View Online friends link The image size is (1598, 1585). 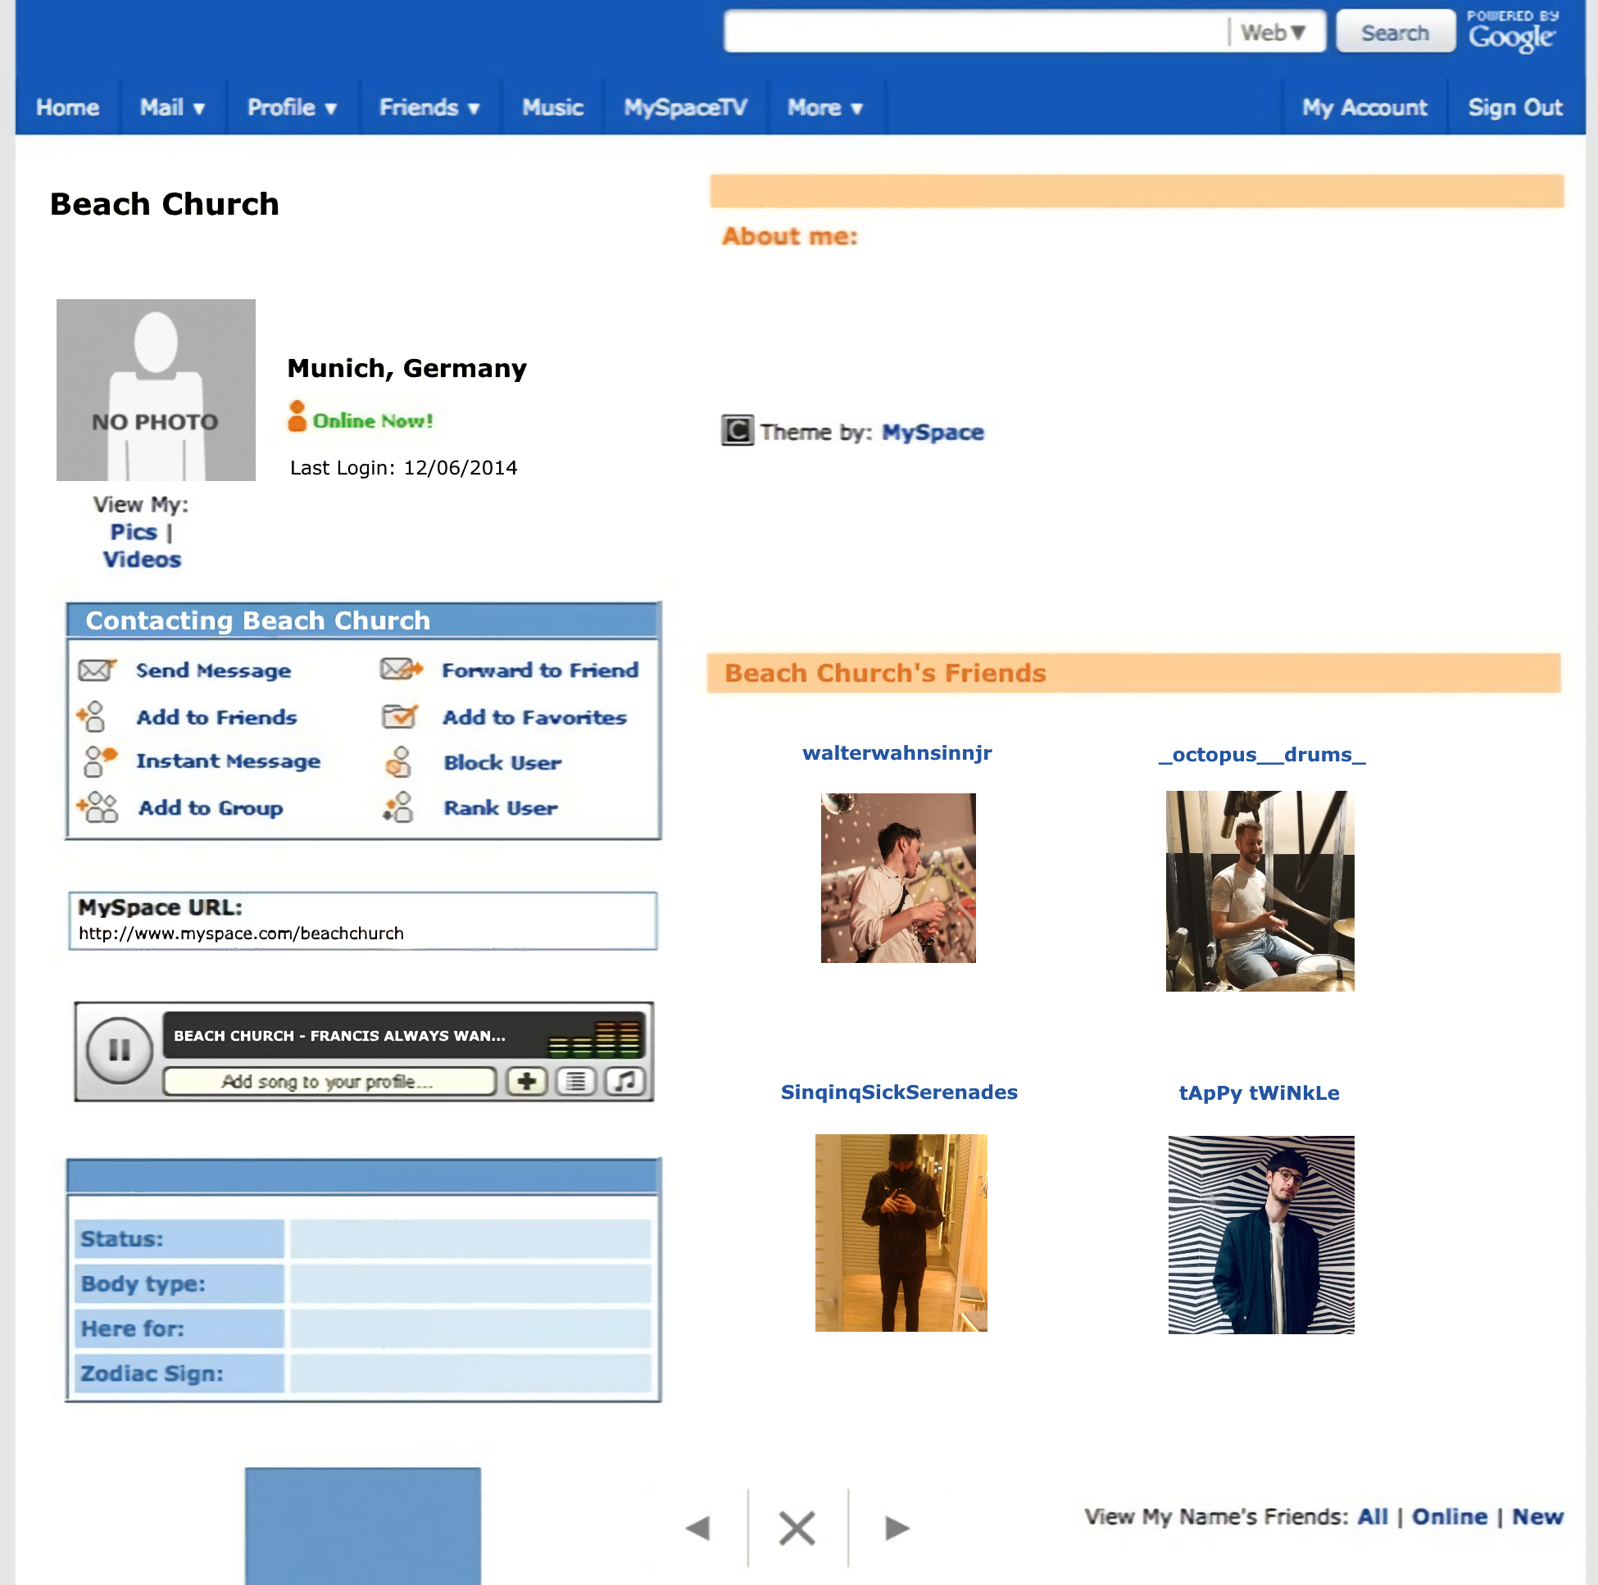1449,1516
